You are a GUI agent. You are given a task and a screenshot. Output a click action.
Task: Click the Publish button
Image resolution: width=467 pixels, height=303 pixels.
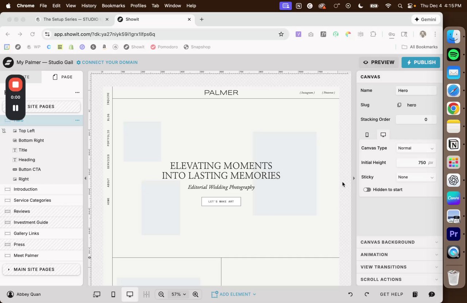421,62
